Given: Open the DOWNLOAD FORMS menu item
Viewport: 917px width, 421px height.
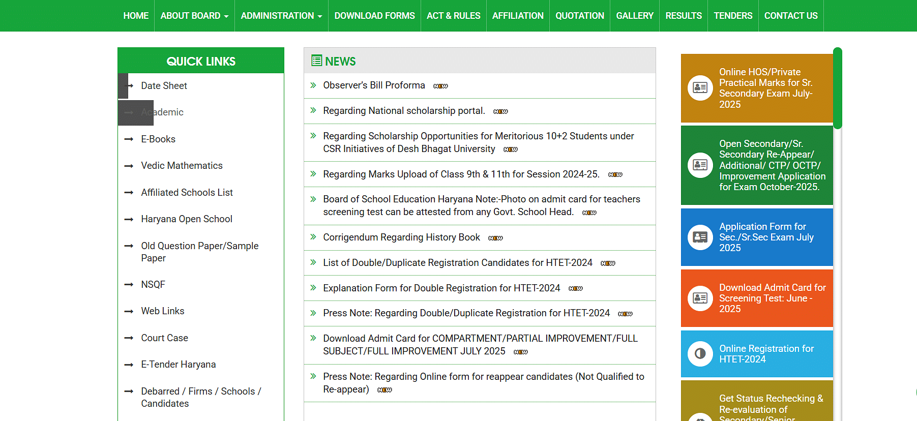Looking at the screenshot, I should point(374,16).
